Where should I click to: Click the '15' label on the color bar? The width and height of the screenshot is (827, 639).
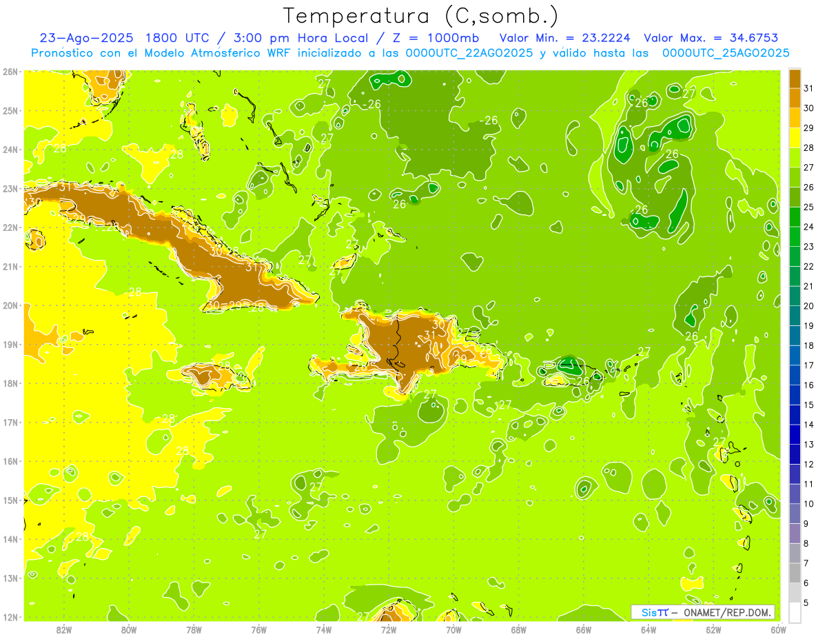pos(809,405)
